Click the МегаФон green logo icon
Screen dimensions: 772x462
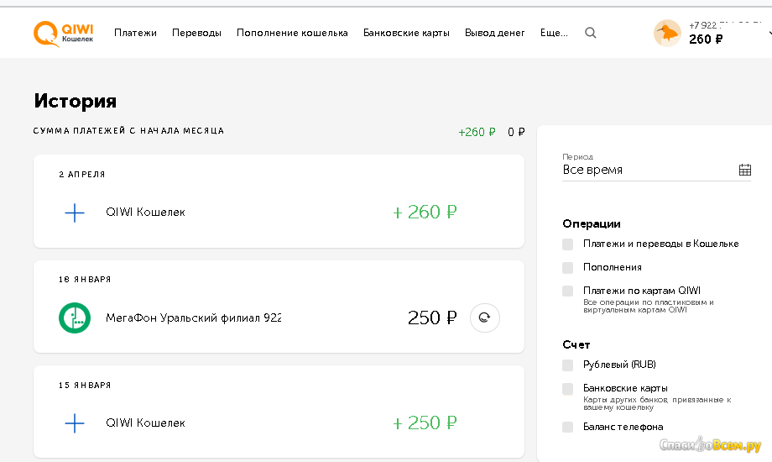coord(75,318)
